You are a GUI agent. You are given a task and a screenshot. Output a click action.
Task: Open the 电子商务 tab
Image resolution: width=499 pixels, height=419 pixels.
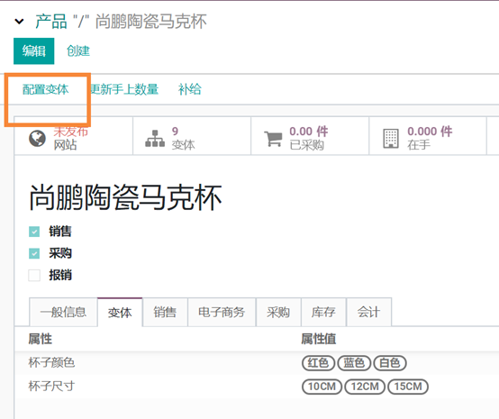222,312
